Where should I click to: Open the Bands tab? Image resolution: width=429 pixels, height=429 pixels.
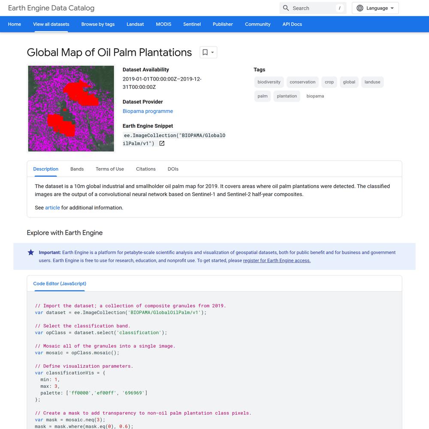click(x=77, y=169)
